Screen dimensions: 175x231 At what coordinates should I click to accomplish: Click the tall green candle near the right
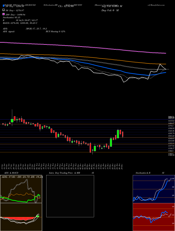point(118,134)
